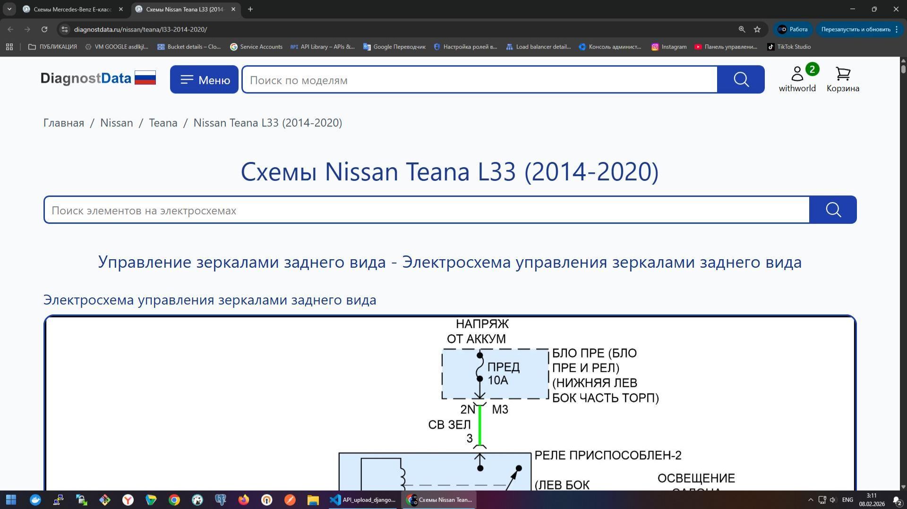This screenshot has height=509, width=907.
Task: Open the browser tab overview chevron
Action: [x=9, y=9]
